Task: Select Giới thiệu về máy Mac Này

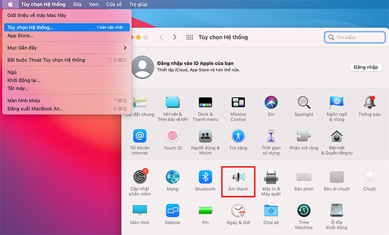Action: coord(37,16)
